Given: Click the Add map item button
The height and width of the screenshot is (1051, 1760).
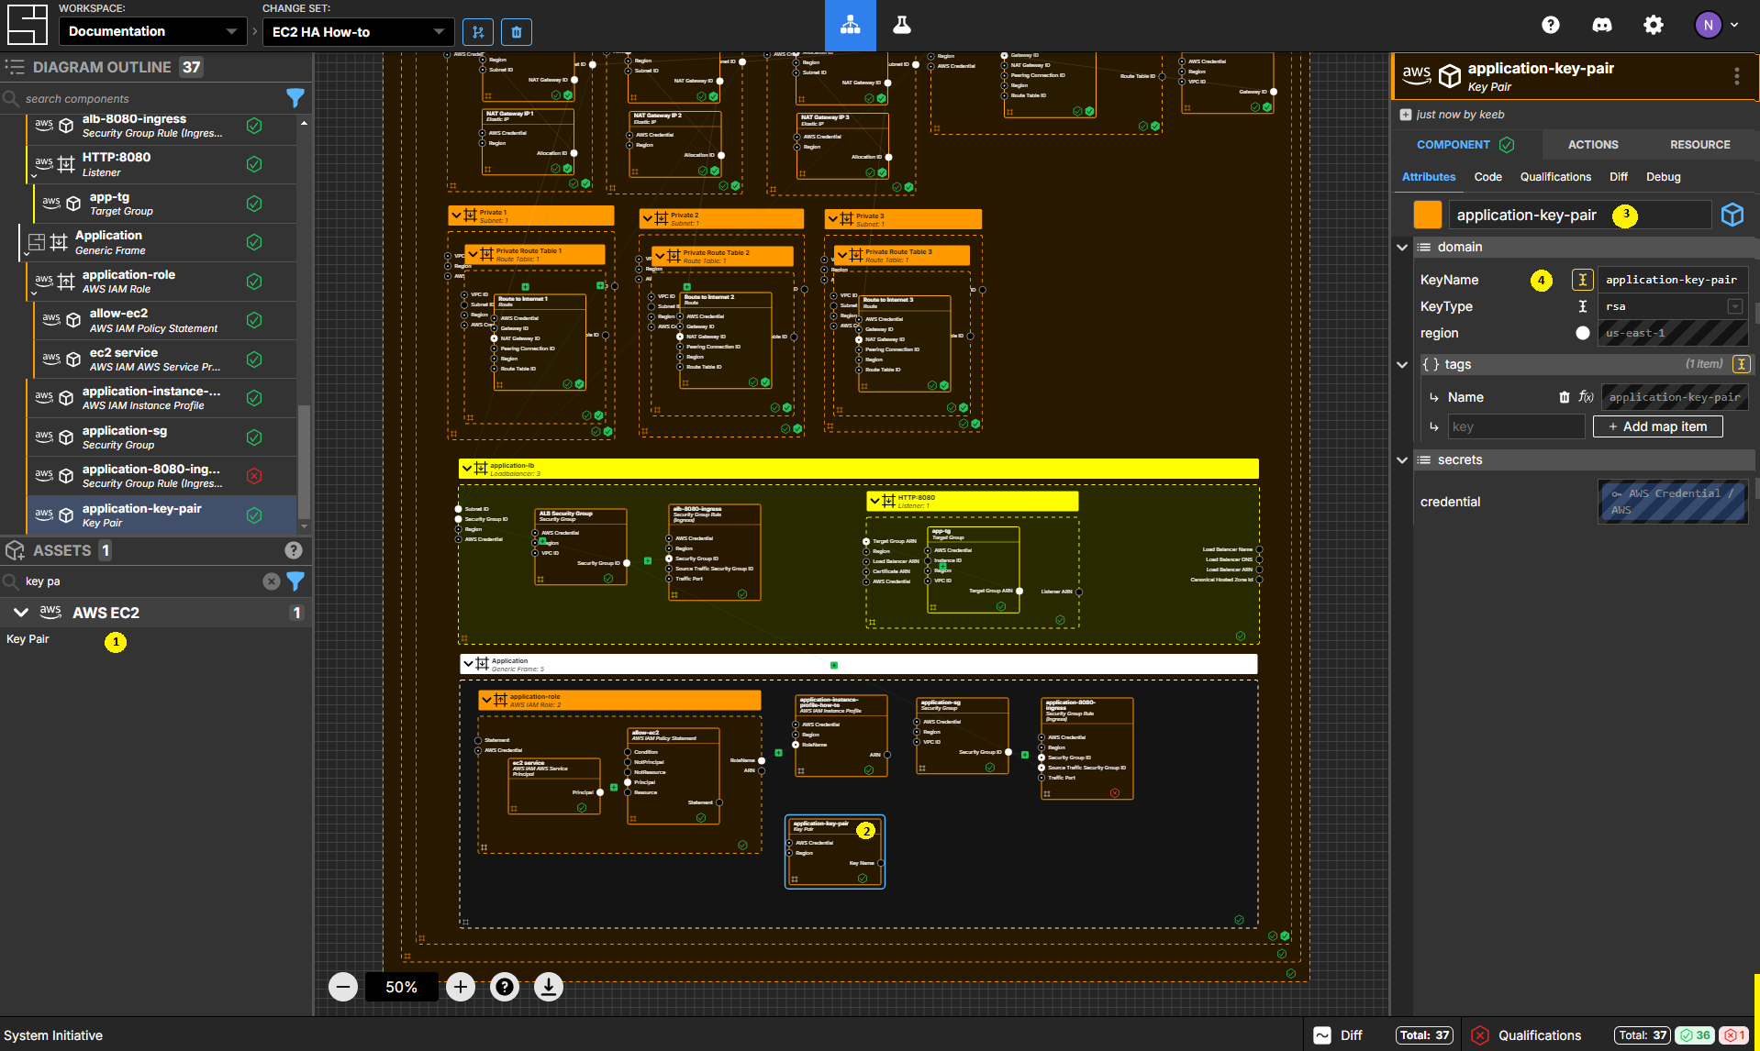Looking at the screenshot, I should [1657, 426].
